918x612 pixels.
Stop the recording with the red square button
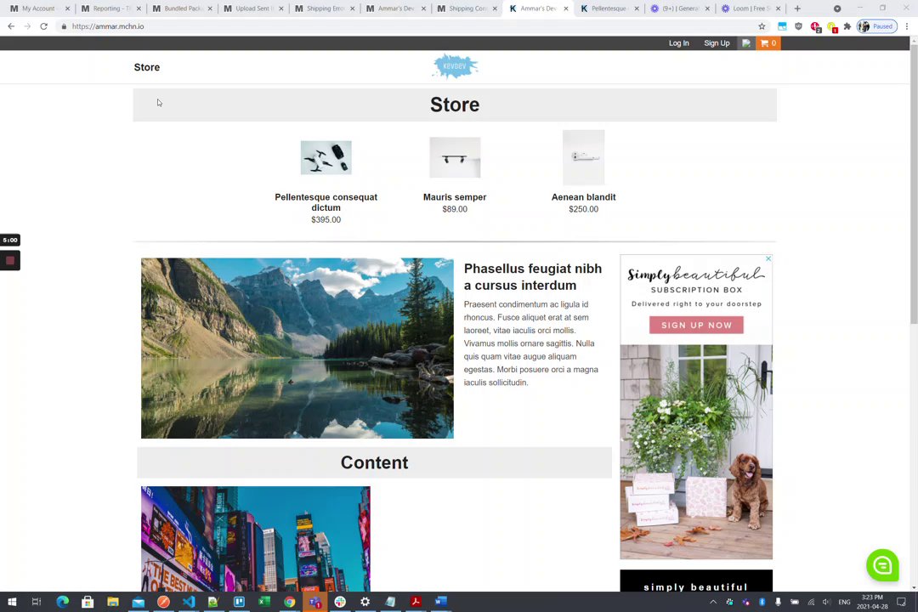[x=10, y=261]
